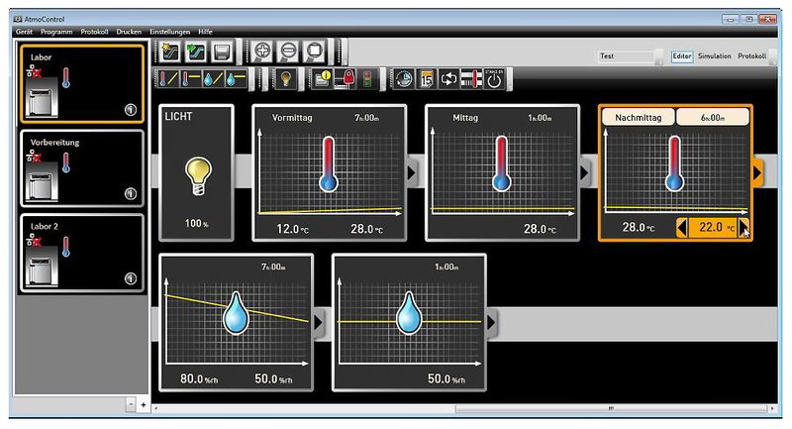Click the 1h 00m duration of Mittag
The height and width of the screenshot is (429, 792).
tap(540, 118)
